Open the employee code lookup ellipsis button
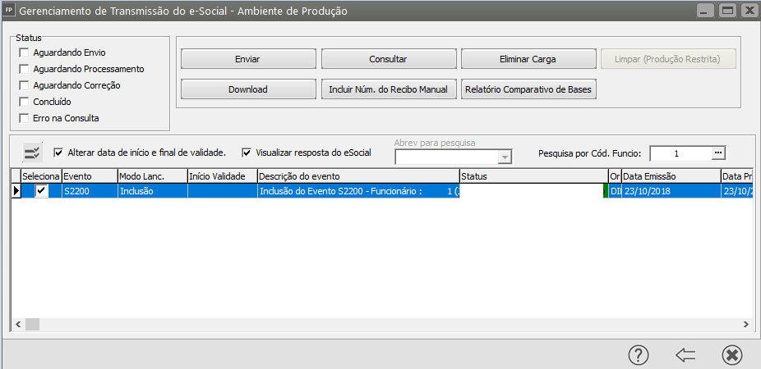 point(718,153)
